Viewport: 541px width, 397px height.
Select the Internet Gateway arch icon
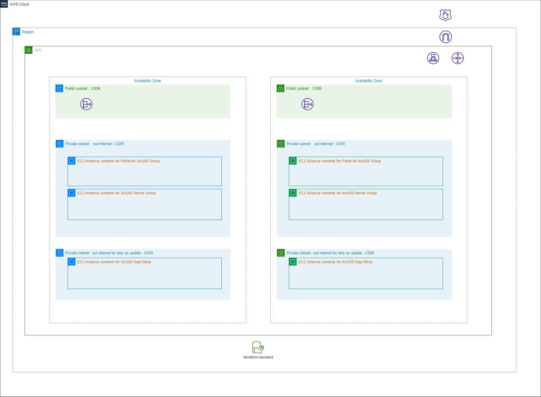coord(445,37)
